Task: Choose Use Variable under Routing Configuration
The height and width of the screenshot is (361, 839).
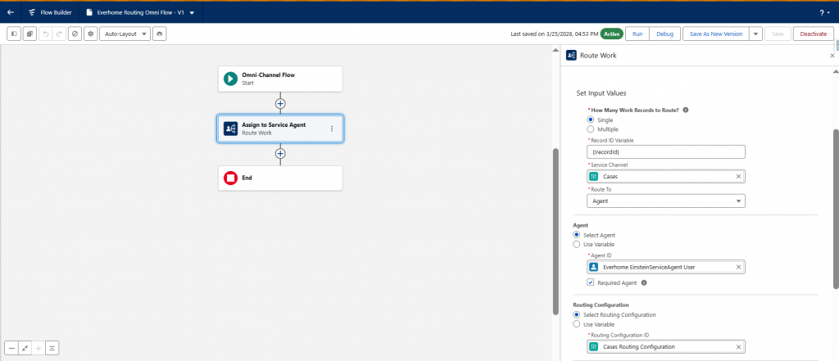Action: [x=576, y=324]
